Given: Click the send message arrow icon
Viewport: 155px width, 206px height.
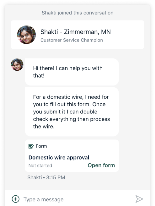Looking at the screenshot, I should pyautogui.click(x=139, y=199).
